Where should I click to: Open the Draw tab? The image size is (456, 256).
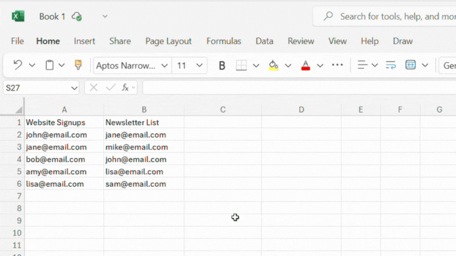click(403, 41)
